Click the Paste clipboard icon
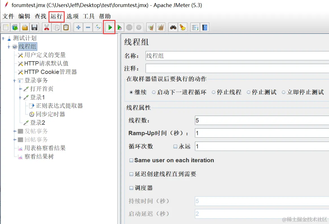This screenshot has height=224, width=329. point(66,27)
